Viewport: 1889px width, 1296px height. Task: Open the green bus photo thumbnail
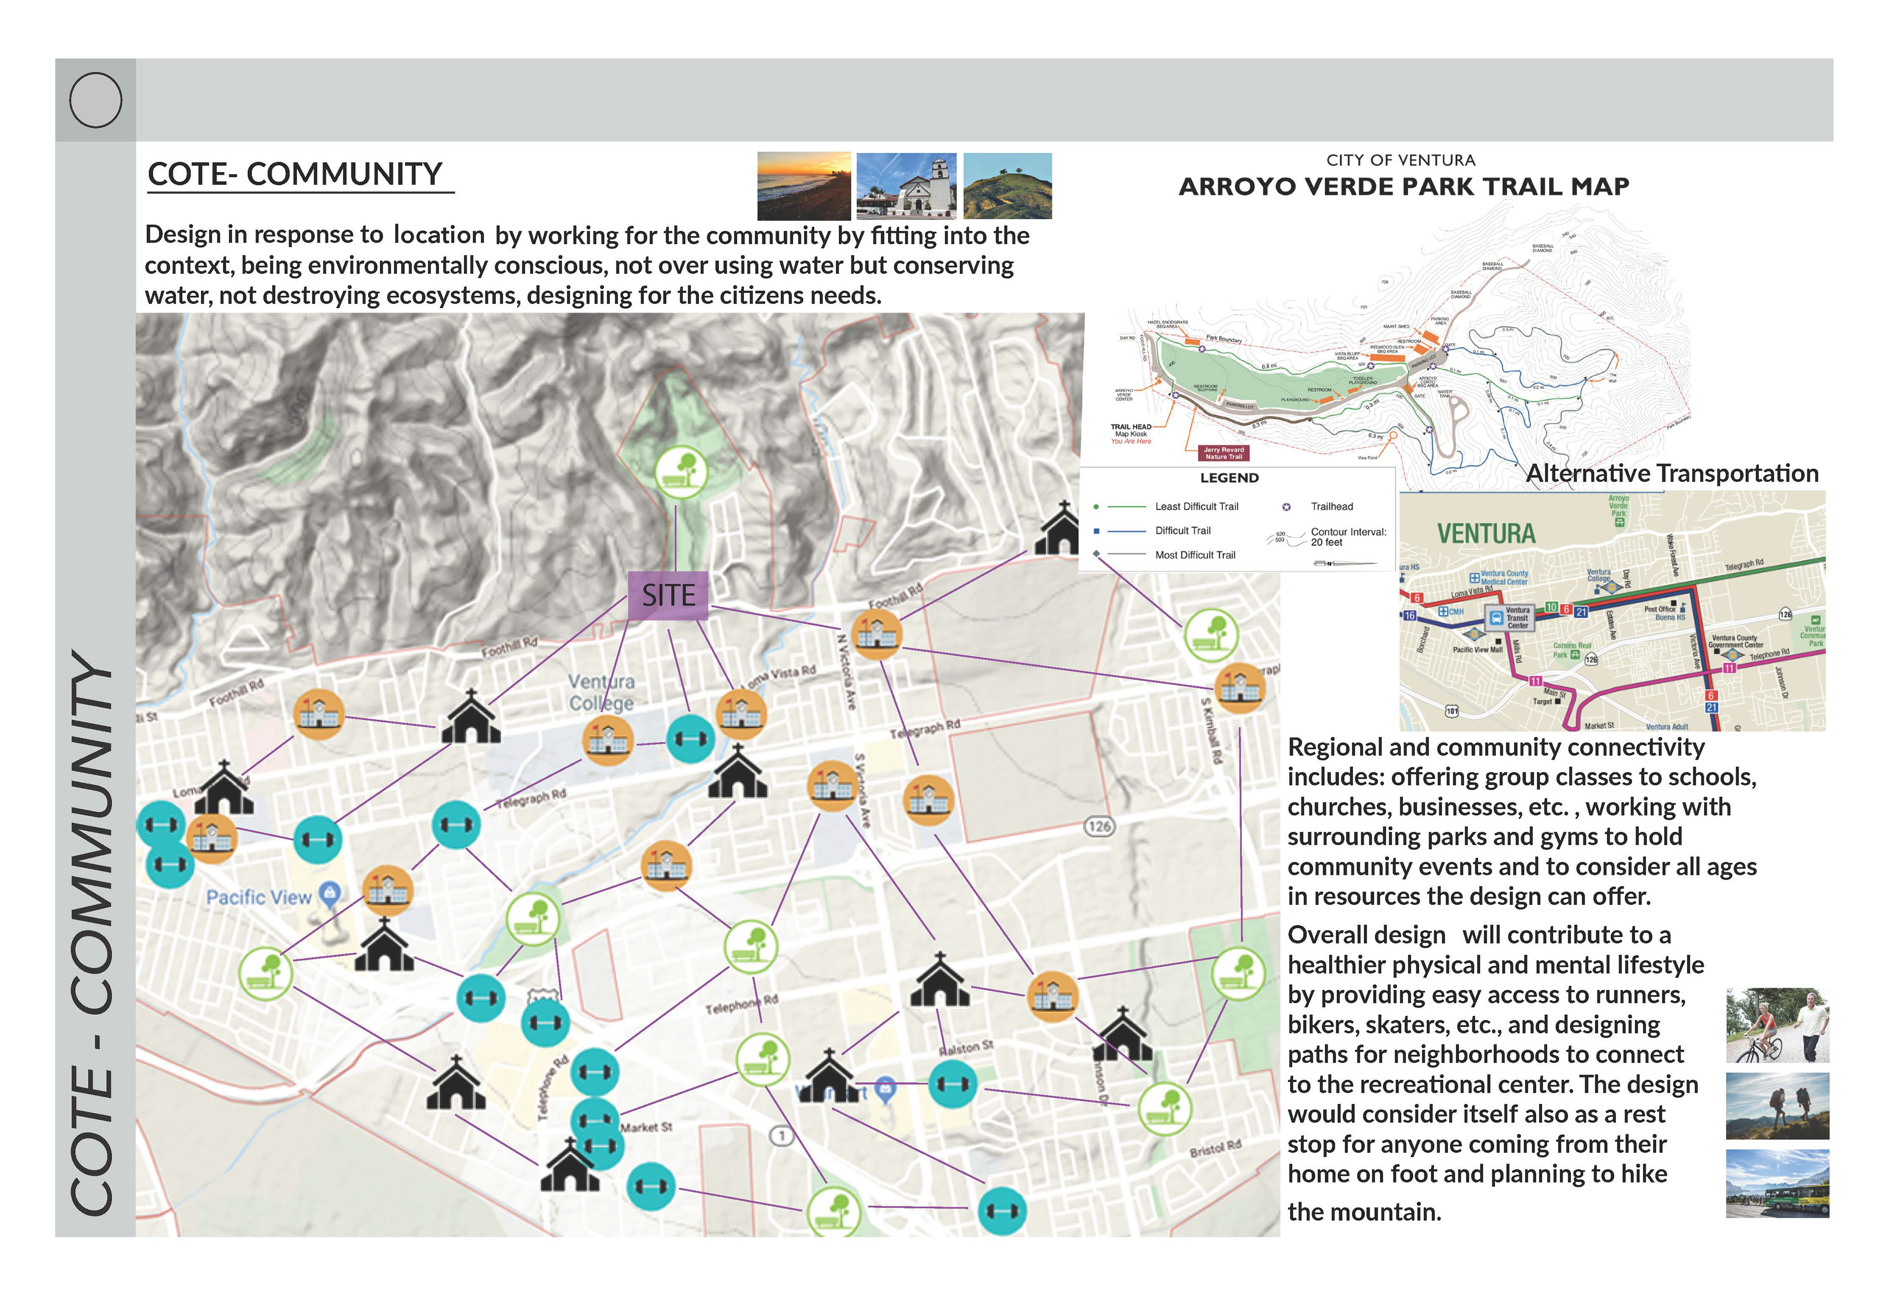point(1778,1183)
